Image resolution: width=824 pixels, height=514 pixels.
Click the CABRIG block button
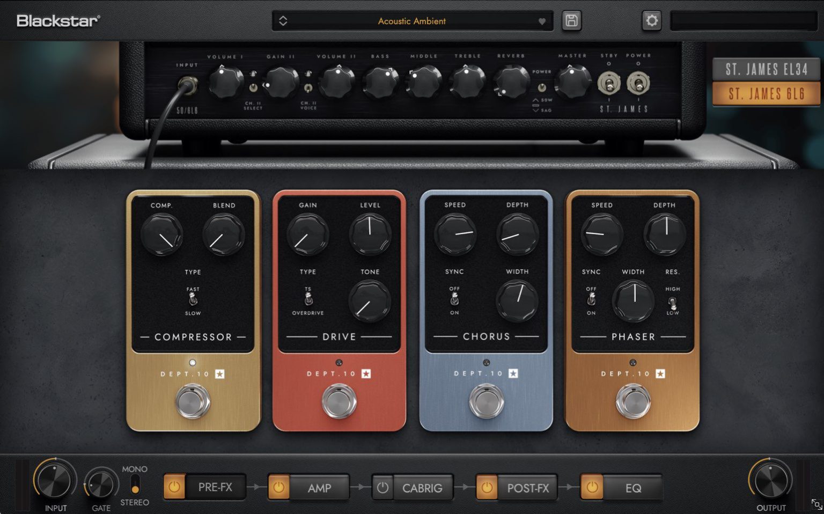point(423,488)
